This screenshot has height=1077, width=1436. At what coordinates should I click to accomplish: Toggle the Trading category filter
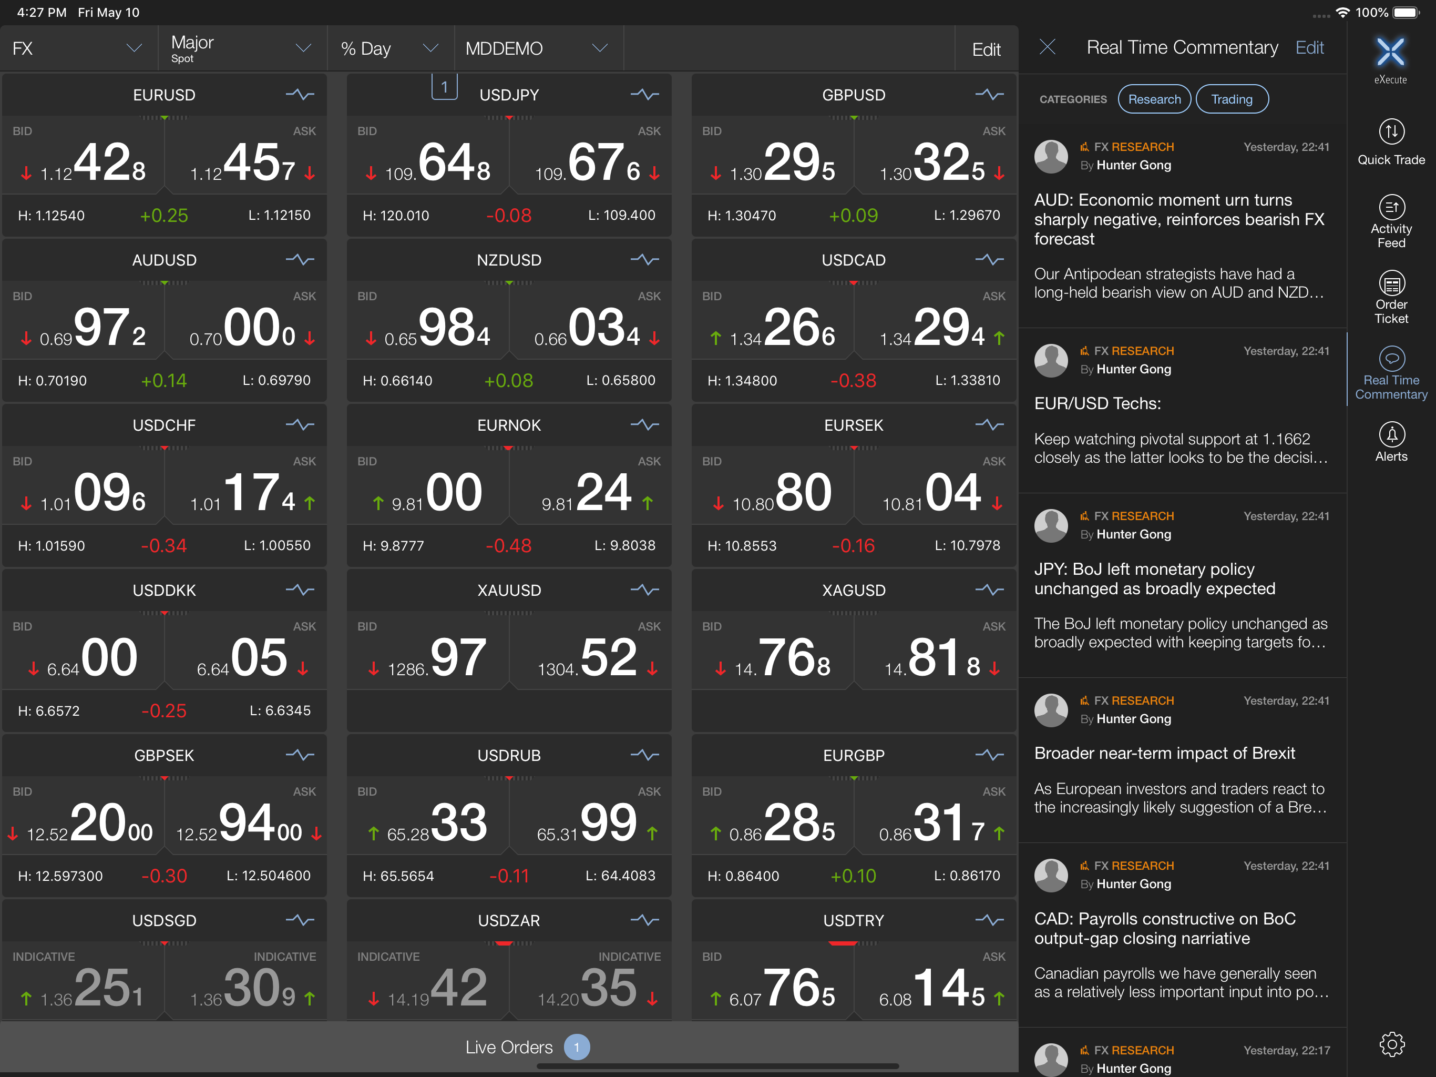pos(1232,99)
